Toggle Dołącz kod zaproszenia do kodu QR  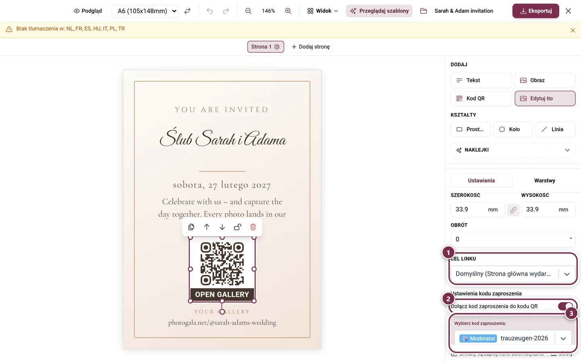coord(565,306)
